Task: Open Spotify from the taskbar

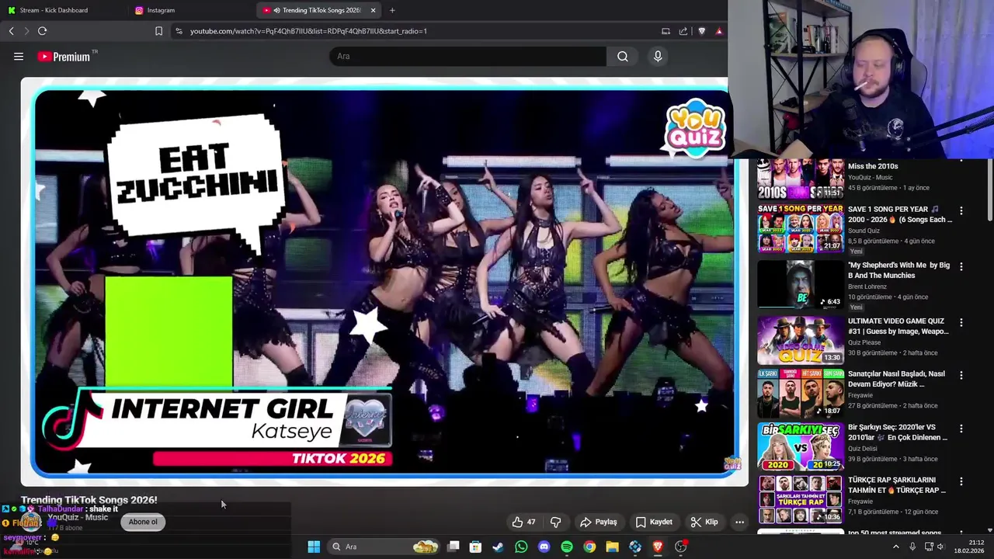Action: click(567, 547)
